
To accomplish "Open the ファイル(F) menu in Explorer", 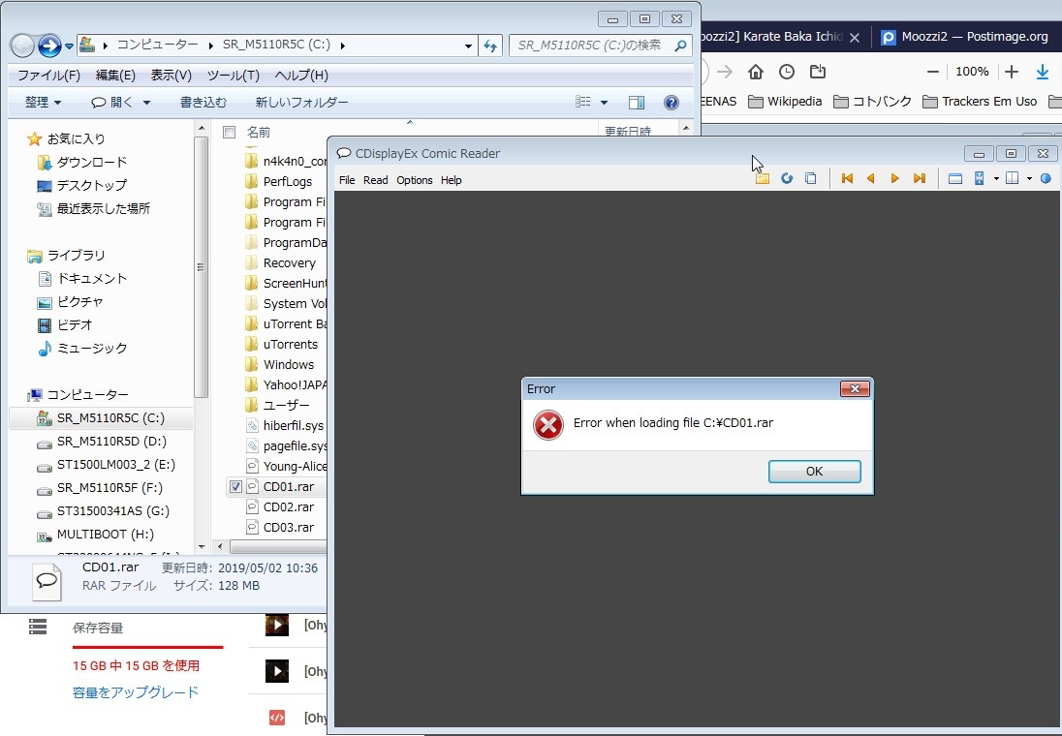I will click(48, 76).
